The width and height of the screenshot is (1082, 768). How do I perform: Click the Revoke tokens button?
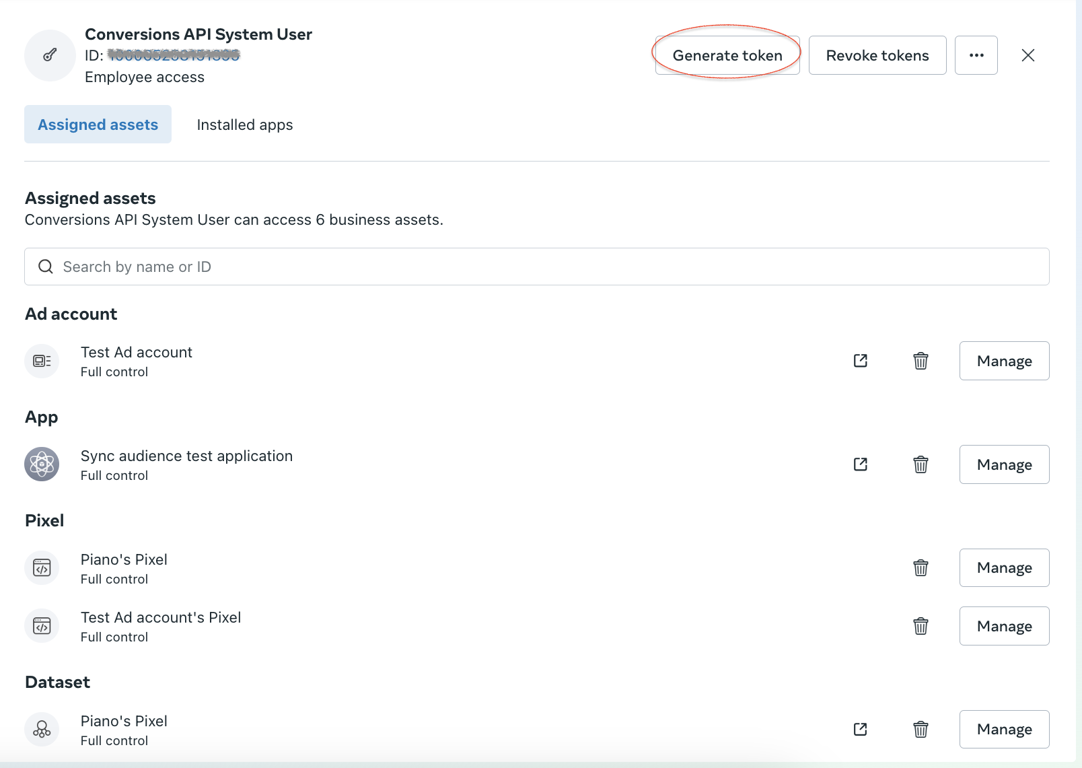point(877,55)
